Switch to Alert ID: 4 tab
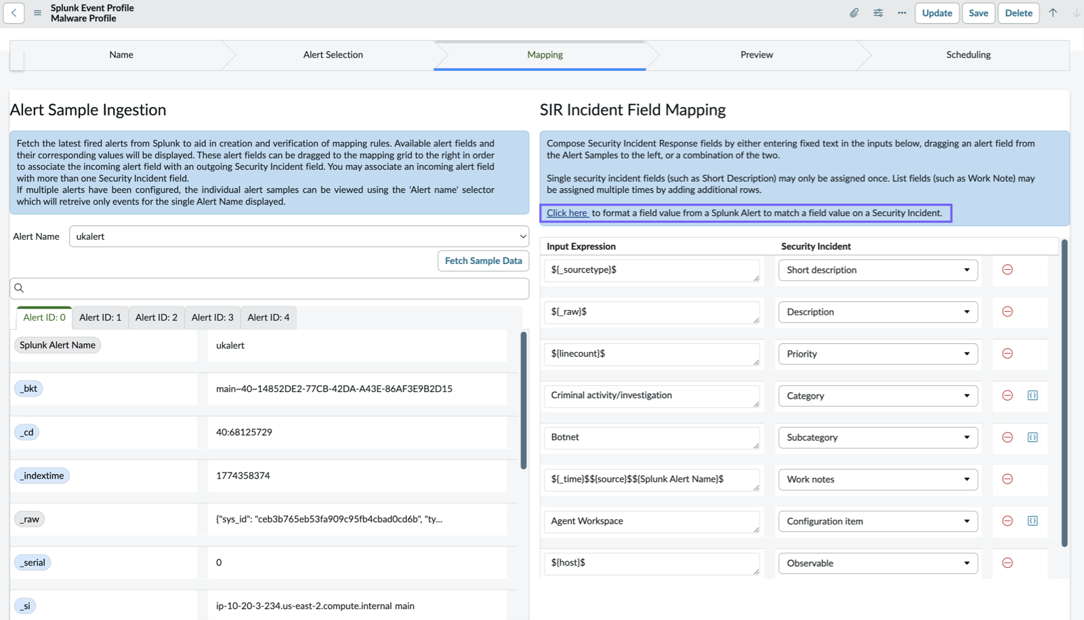The height and width of the screenshot is (620, 1084). pyautogui.click(x=268, y=317)
